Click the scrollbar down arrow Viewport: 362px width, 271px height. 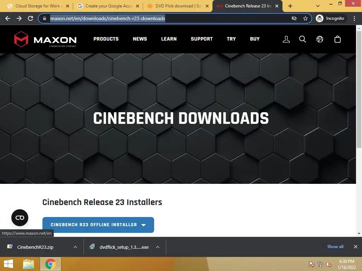[359, 234]
